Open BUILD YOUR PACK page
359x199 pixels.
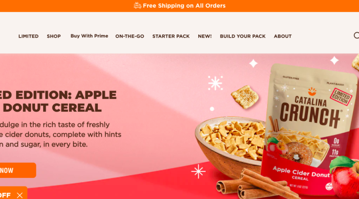(x=243, y=36)
